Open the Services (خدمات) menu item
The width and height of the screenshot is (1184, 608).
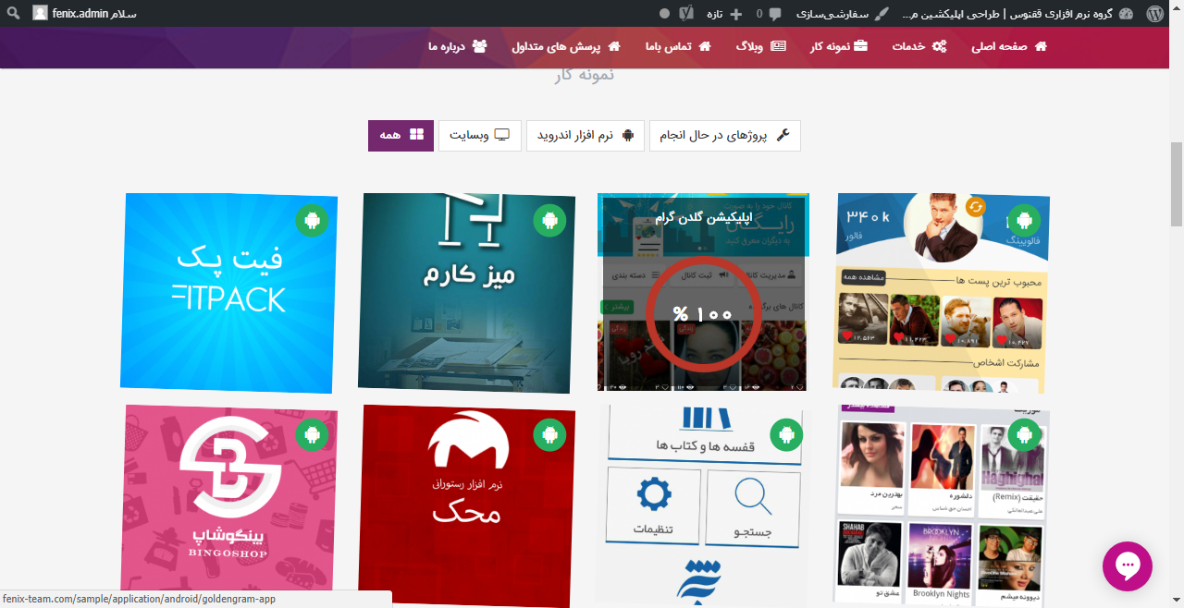click(x=919, y=46)
